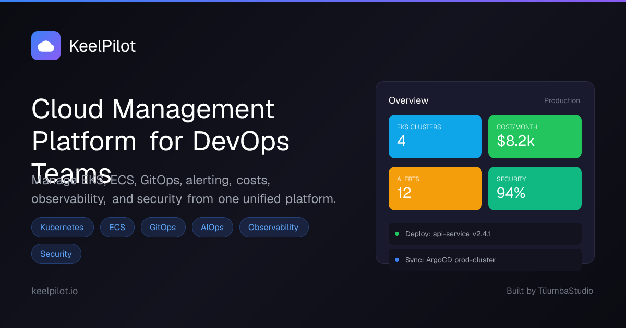Click the Overview panel heading
Screen dimensions: 626x328
point(408,100)
